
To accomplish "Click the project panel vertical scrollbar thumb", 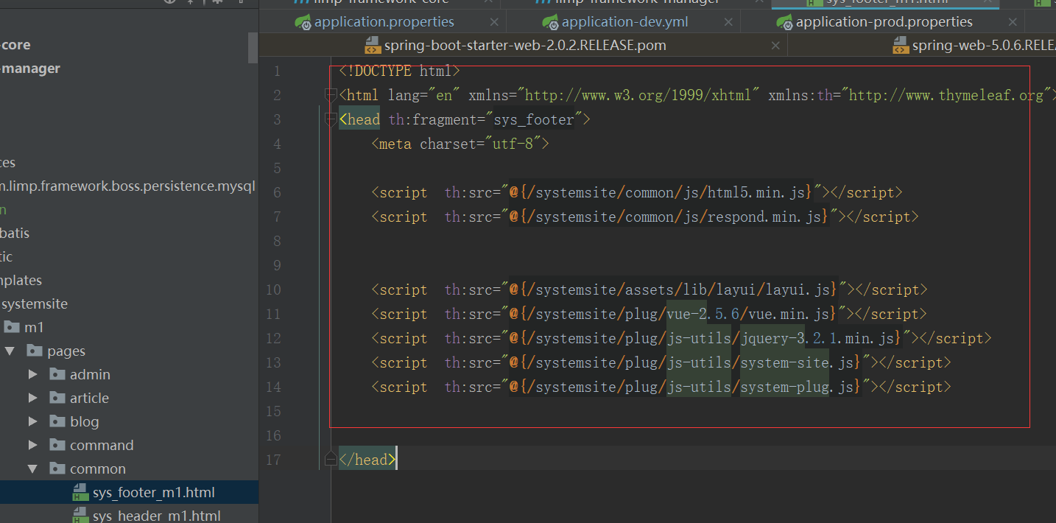I will tap(253, 47).
